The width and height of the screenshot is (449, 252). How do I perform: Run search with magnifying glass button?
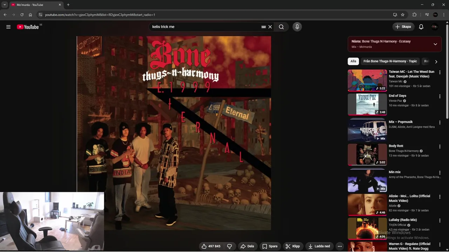click(x=281, y=27)
